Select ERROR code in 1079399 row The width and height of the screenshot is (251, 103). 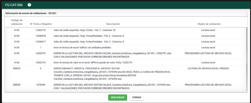pos(17,85)
